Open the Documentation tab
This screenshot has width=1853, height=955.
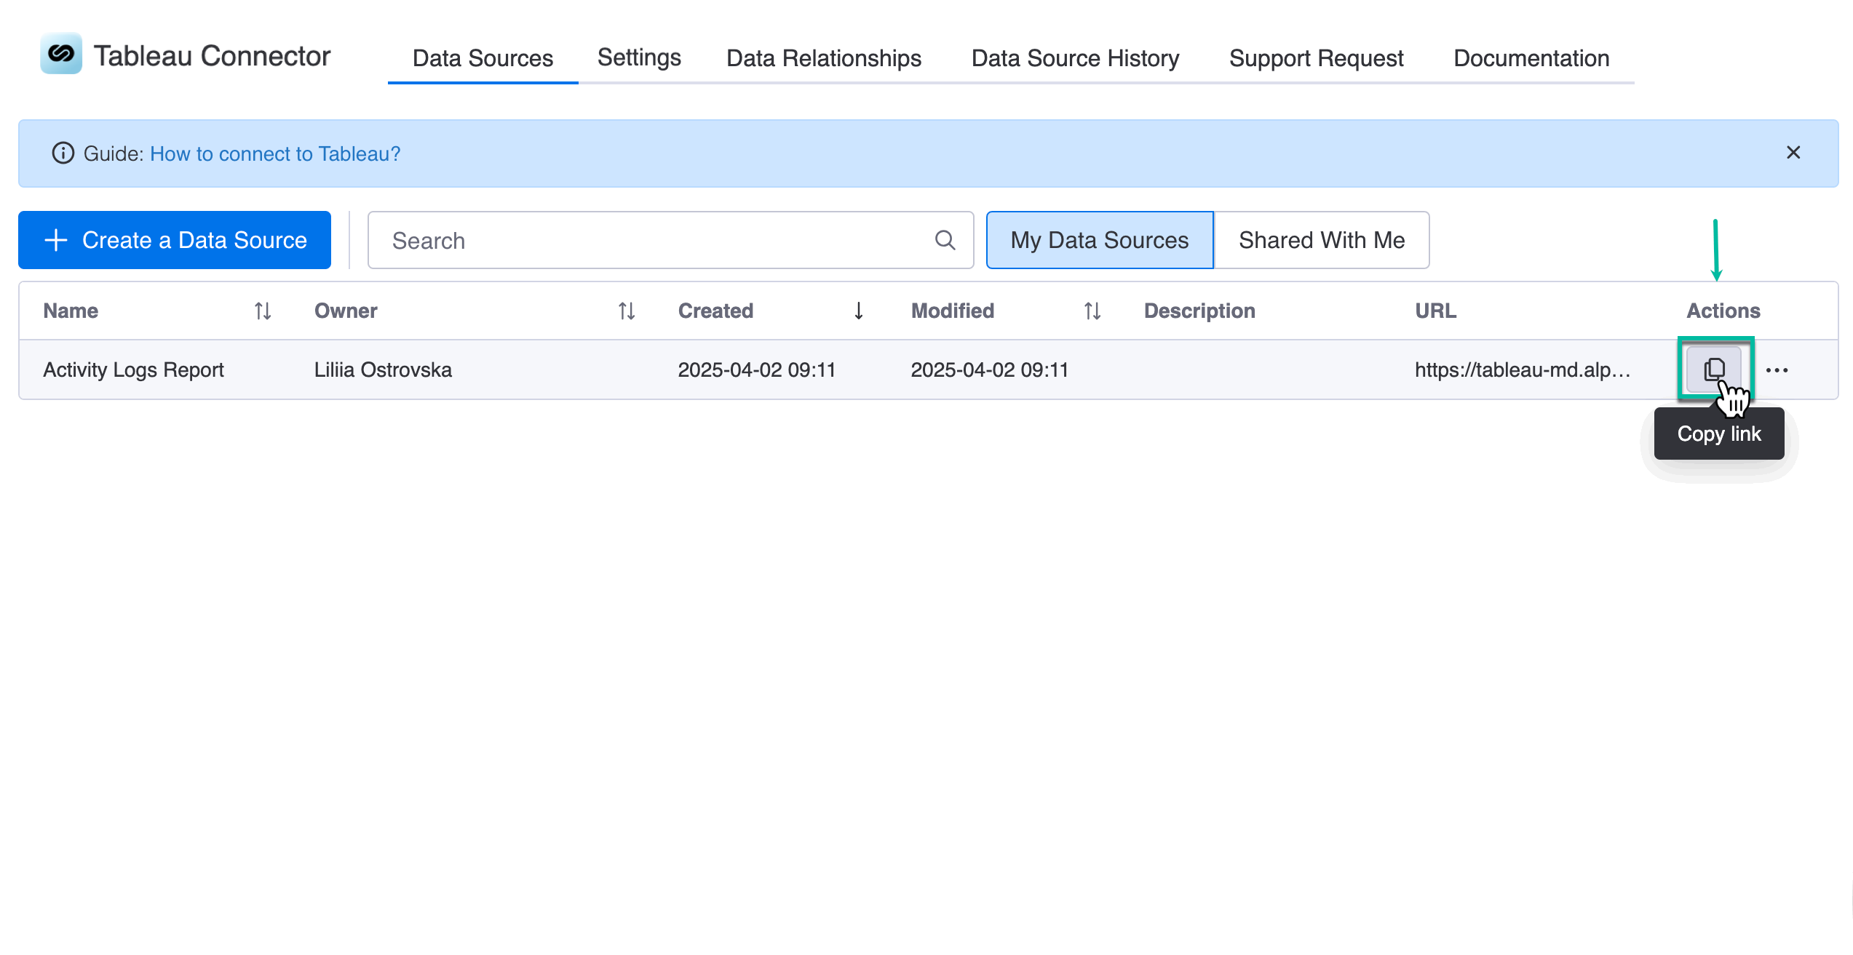click(x=1531, y=58)
